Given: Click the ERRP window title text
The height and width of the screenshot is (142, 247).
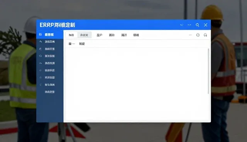Looking at the screenshot, I should point(58,25).
